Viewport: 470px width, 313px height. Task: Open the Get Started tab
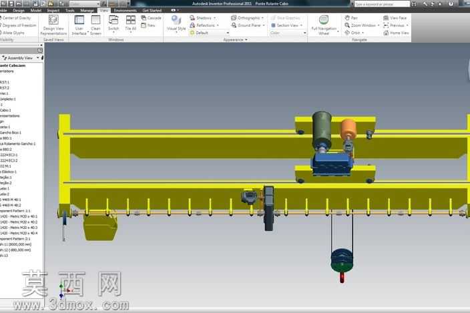coord(152,10)
